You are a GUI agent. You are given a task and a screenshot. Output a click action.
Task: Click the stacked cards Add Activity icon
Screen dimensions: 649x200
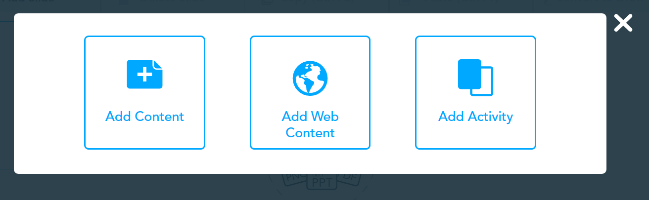475,78
